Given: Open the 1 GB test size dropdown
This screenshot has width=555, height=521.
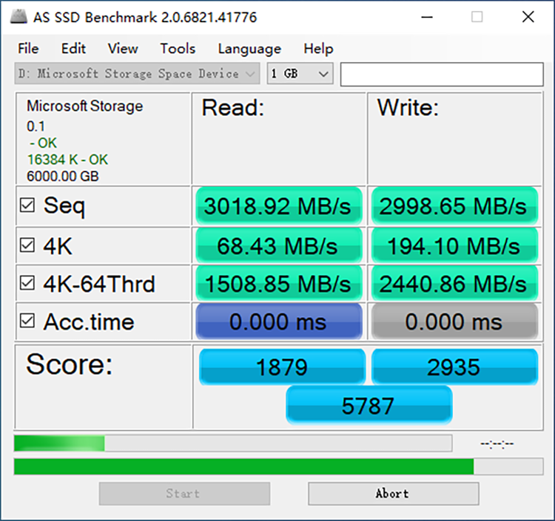Looking at the screenshot, I should (300, 73).
